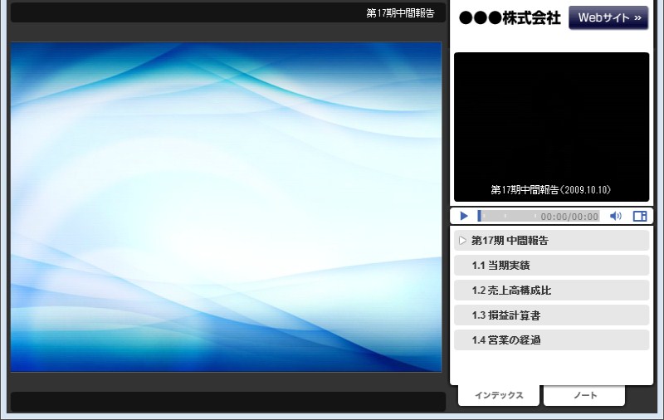Image resolution: width=664 pixels, height=420 pixels.
Task: Select 第17期 中間報告 index item
Action: pos(551,241)
